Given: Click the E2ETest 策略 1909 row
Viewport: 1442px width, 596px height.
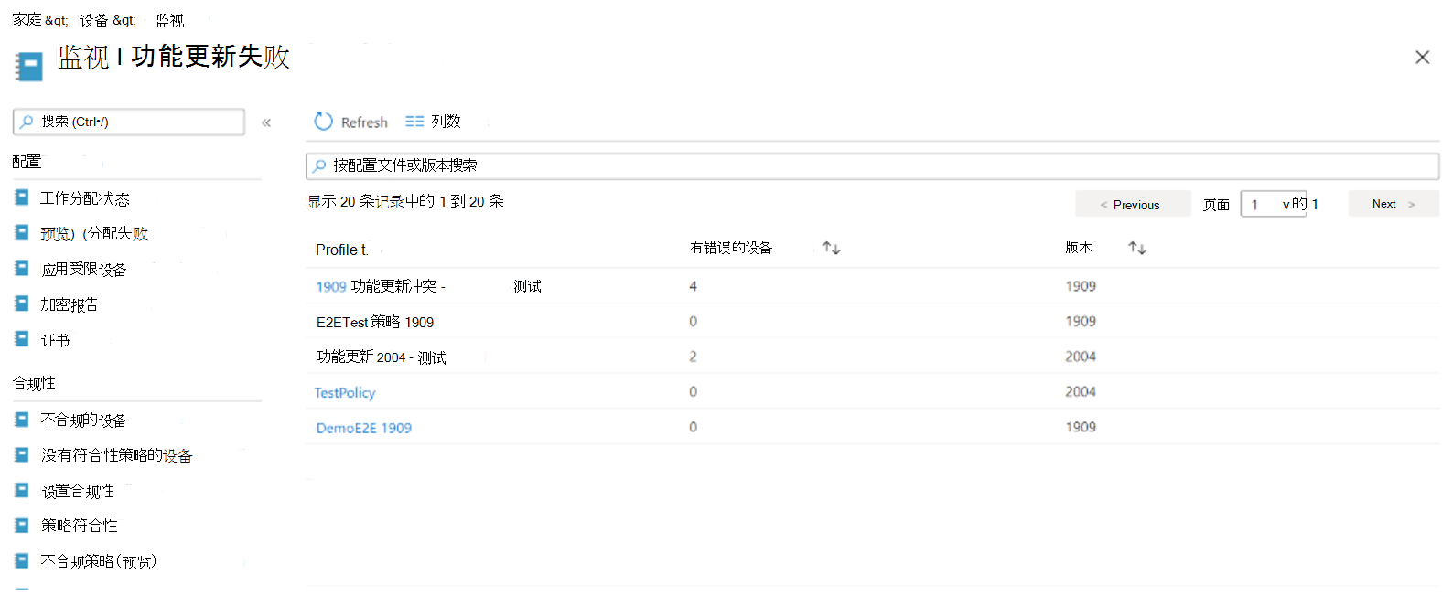Looking at the screenshot, I should (x=872, y=321).
